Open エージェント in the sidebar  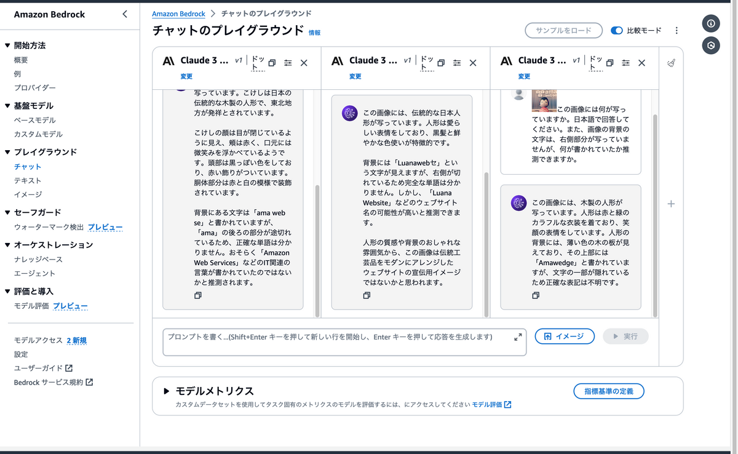click(34, 273)
